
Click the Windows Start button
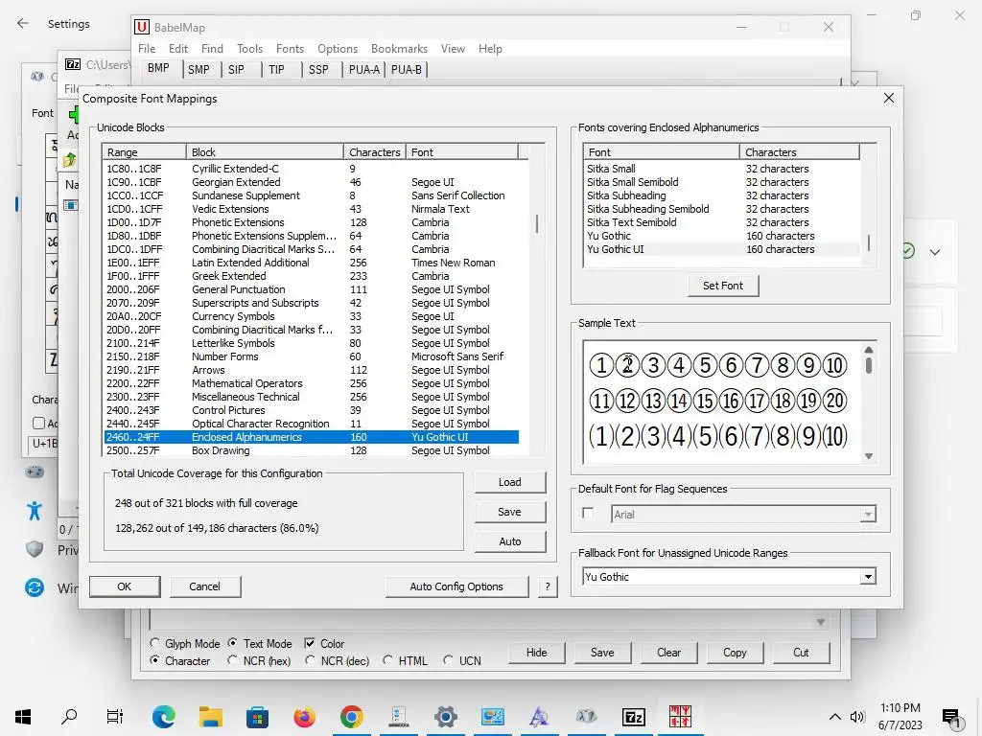(23, 717)
